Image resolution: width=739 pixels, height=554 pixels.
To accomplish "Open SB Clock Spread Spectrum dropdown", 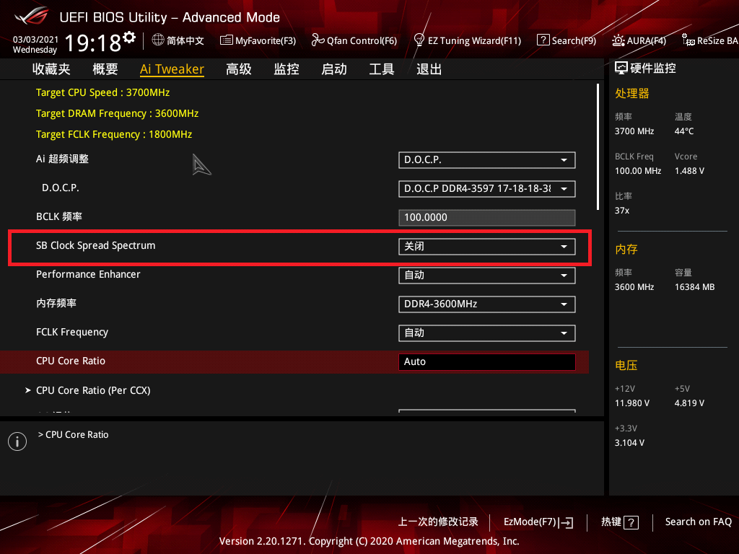I will pyautogui.click(x=486, y=246).
